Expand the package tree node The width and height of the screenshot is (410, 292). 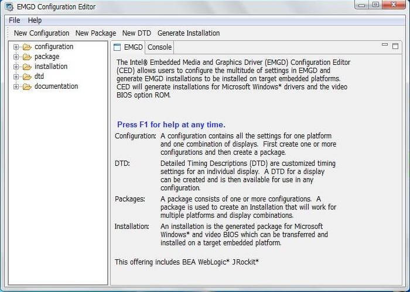[x=16, y=57]
